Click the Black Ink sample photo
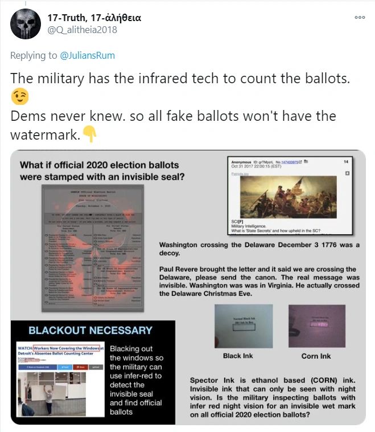This screenshot has height=432, width=375. click(244, 326)
